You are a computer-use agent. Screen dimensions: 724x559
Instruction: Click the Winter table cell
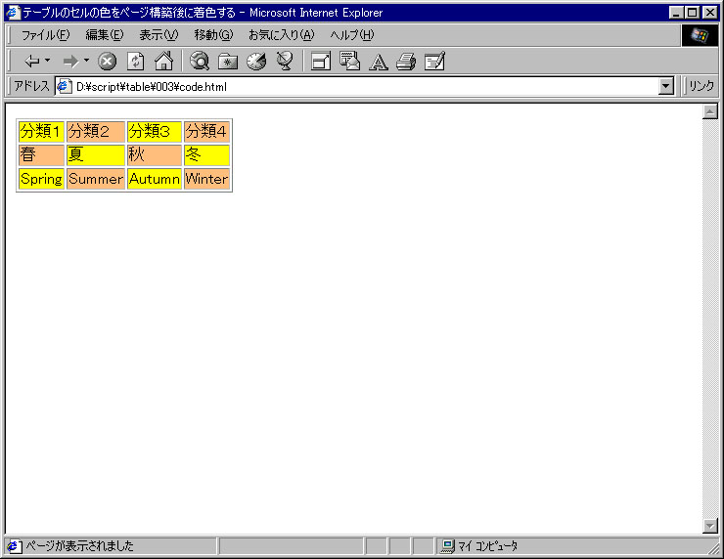pyautogui.click(x=206, y=179)
